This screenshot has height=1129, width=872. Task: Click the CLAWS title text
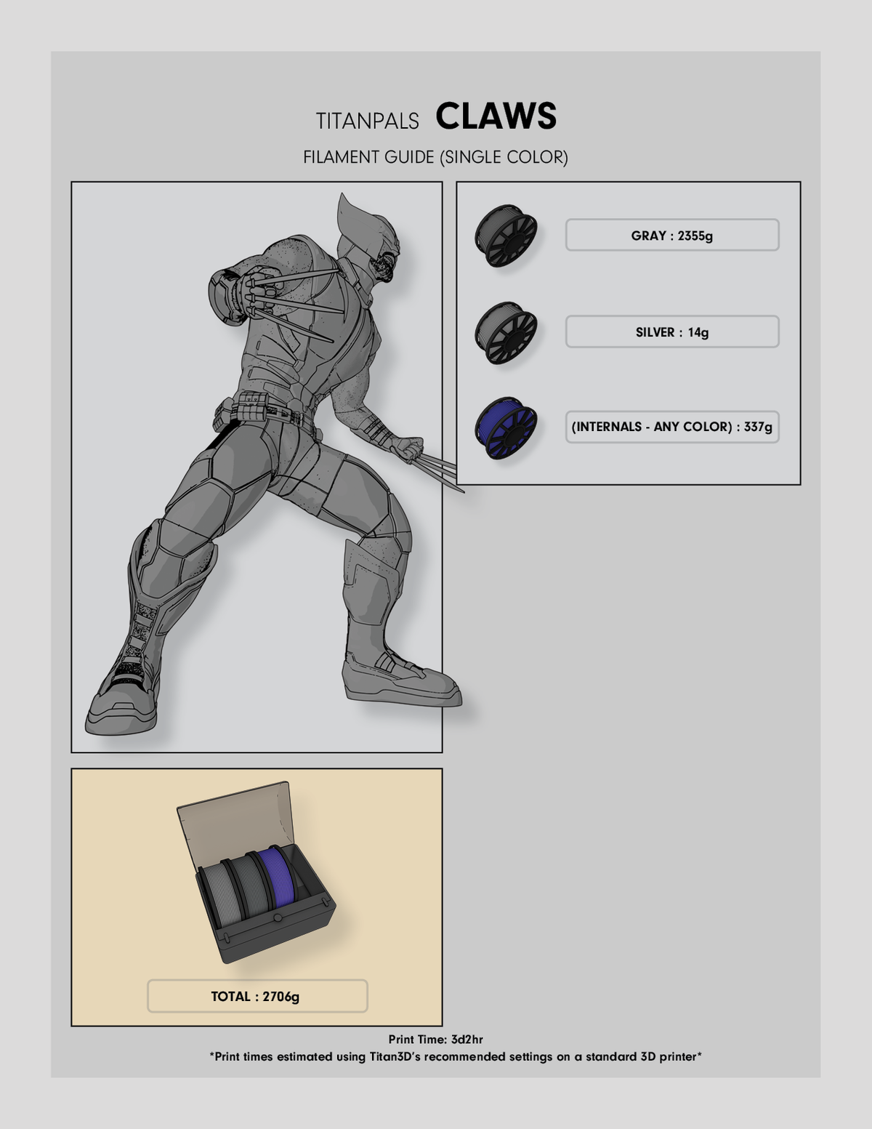[x=496, y=116]
